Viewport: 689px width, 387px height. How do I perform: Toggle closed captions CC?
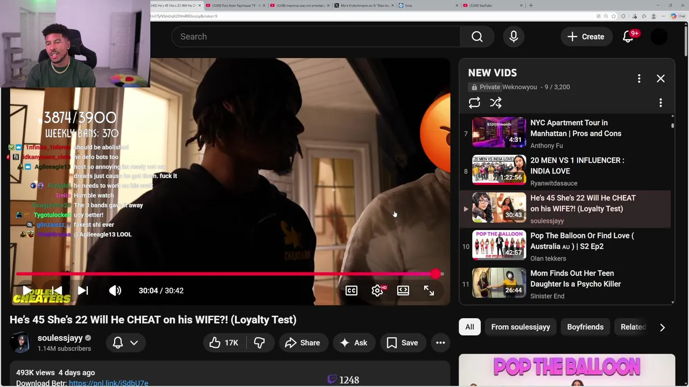(x=351, y=290)
